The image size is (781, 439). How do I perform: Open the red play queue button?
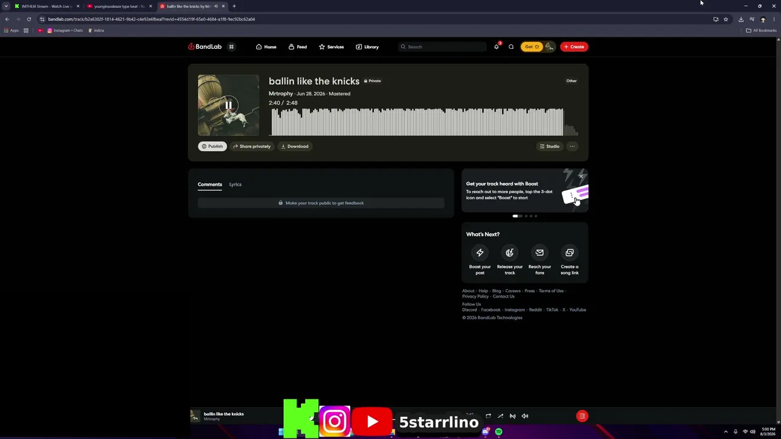(582, 416)
